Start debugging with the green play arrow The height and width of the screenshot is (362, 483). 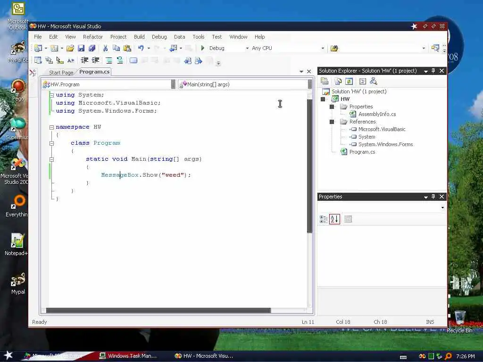coord(203,48)
